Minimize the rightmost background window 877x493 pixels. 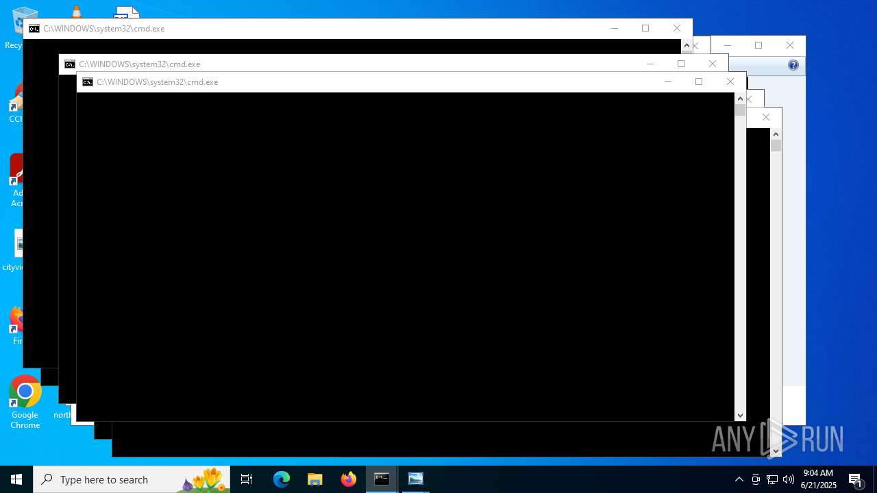click(x=727, y=45)
